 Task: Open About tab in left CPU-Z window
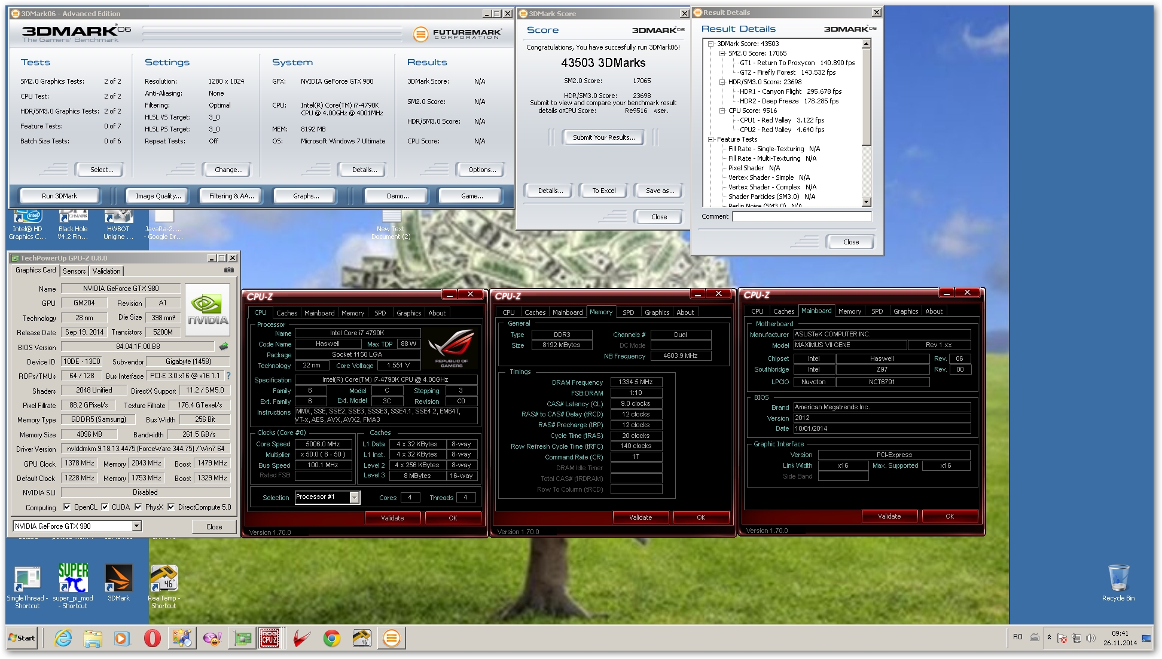pos(437,312)
